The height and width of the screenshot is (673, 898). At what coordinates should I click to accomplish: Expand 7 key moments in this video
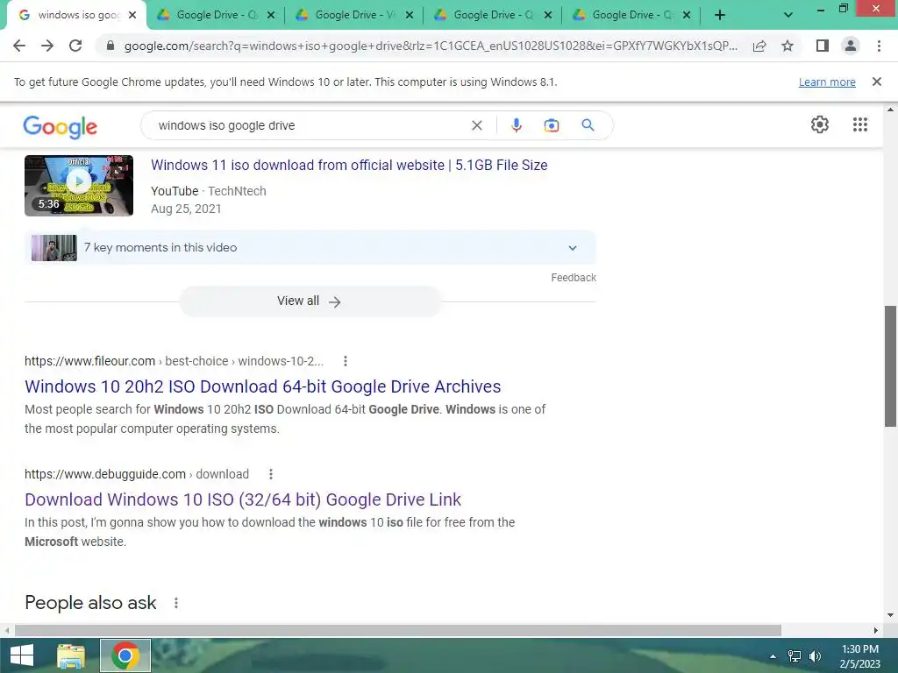coord(310,247)
